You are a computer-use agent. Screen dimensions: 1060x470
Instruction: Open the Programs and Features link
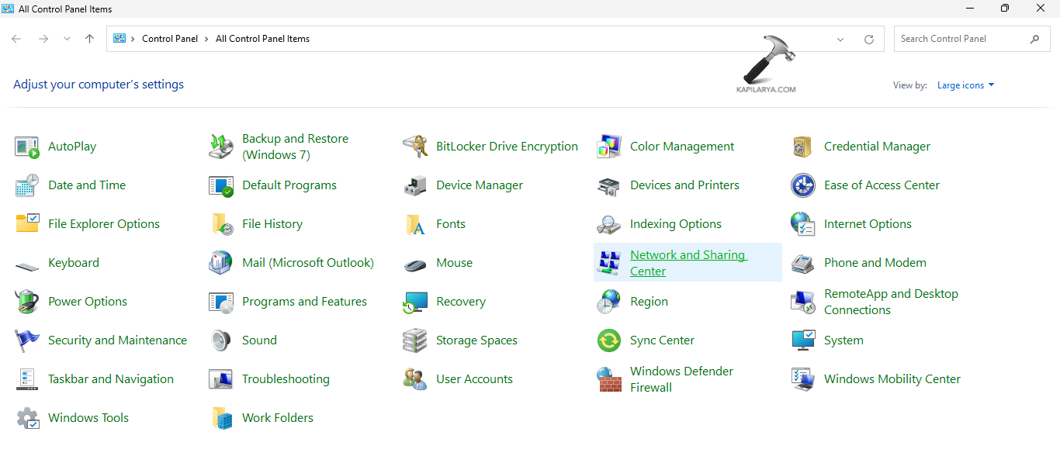point(304,302)
